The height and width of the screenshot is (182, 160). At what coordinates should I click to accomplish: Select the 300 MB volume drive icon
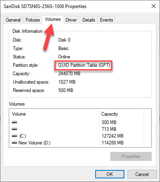(14, 122)
